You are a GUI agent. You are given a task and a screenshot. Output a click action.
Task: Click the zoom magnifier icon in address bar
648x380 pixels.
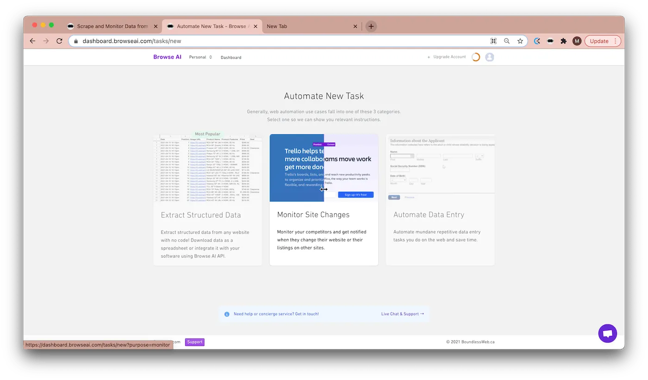tap(507, 41)
